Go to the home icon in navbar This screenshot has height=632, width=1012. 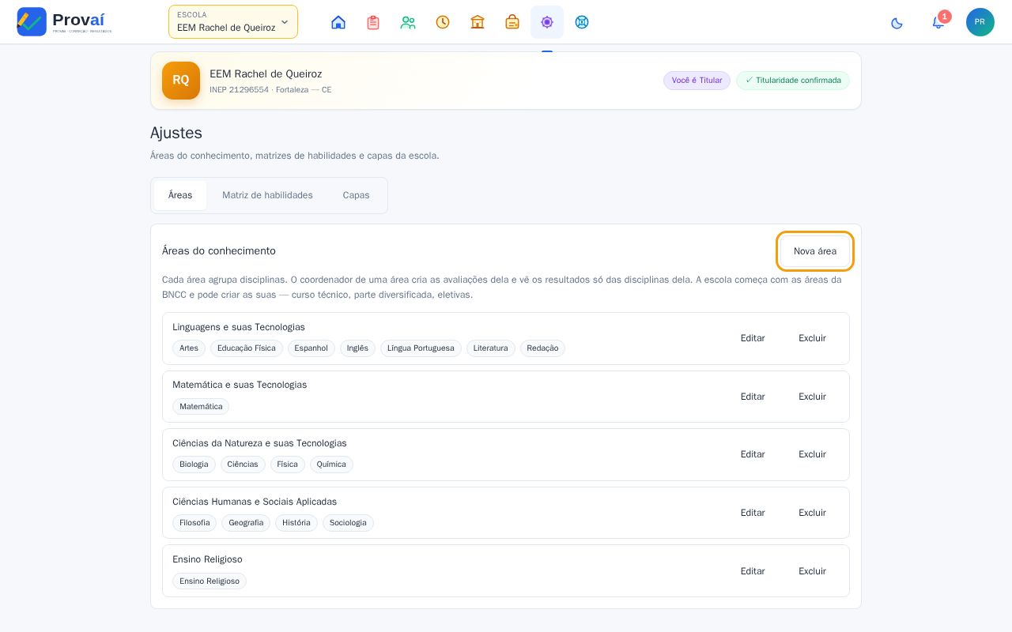coord(338,22)
